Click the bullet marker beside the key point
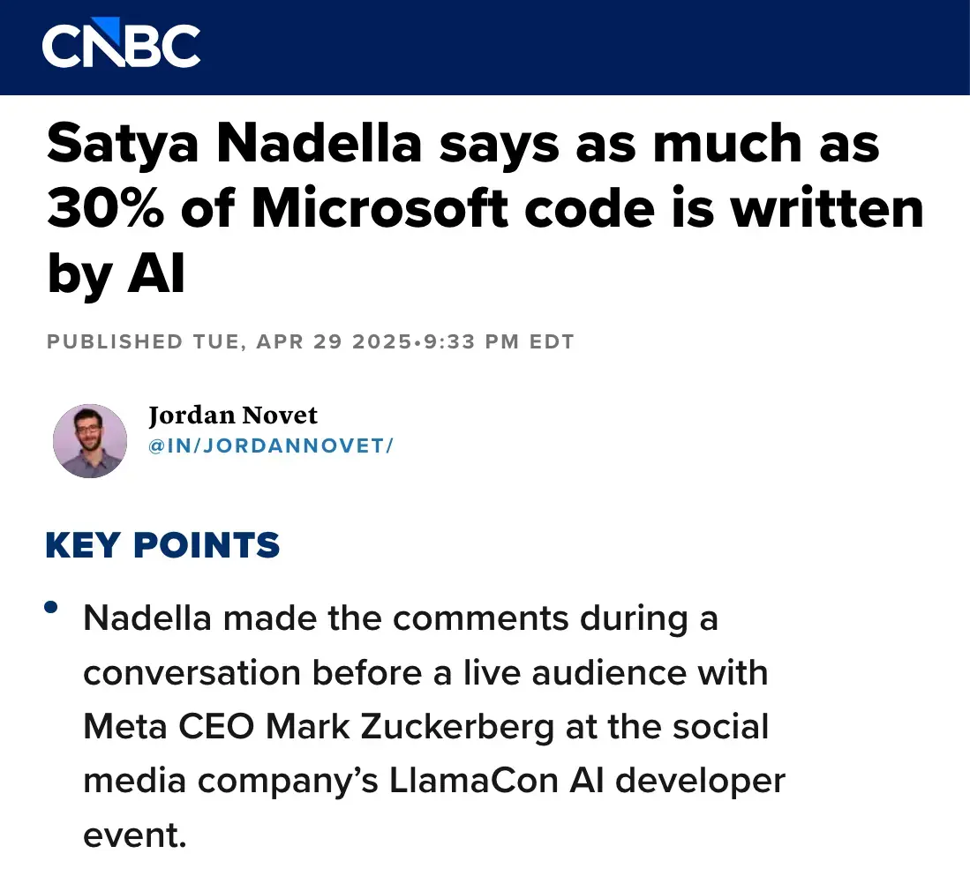970x891 pixels. click(x=52, y=607)
